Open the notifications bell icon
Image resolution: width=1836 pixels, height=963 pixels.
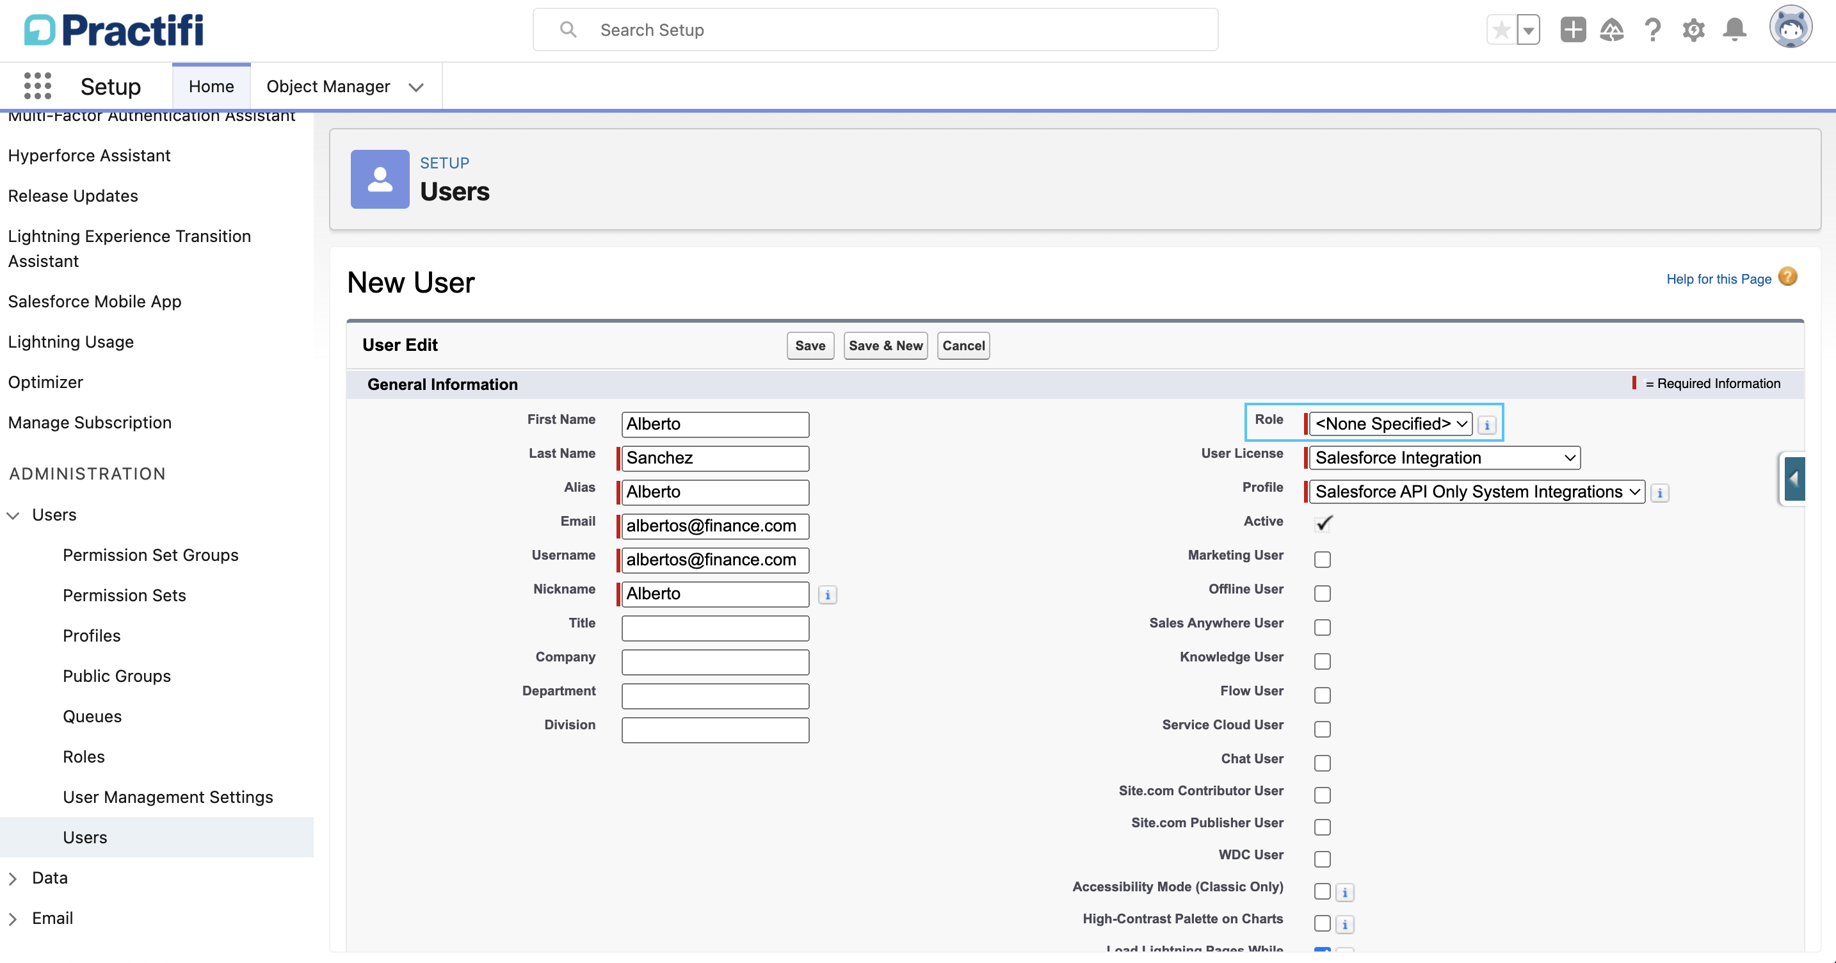coord(1735,30)
